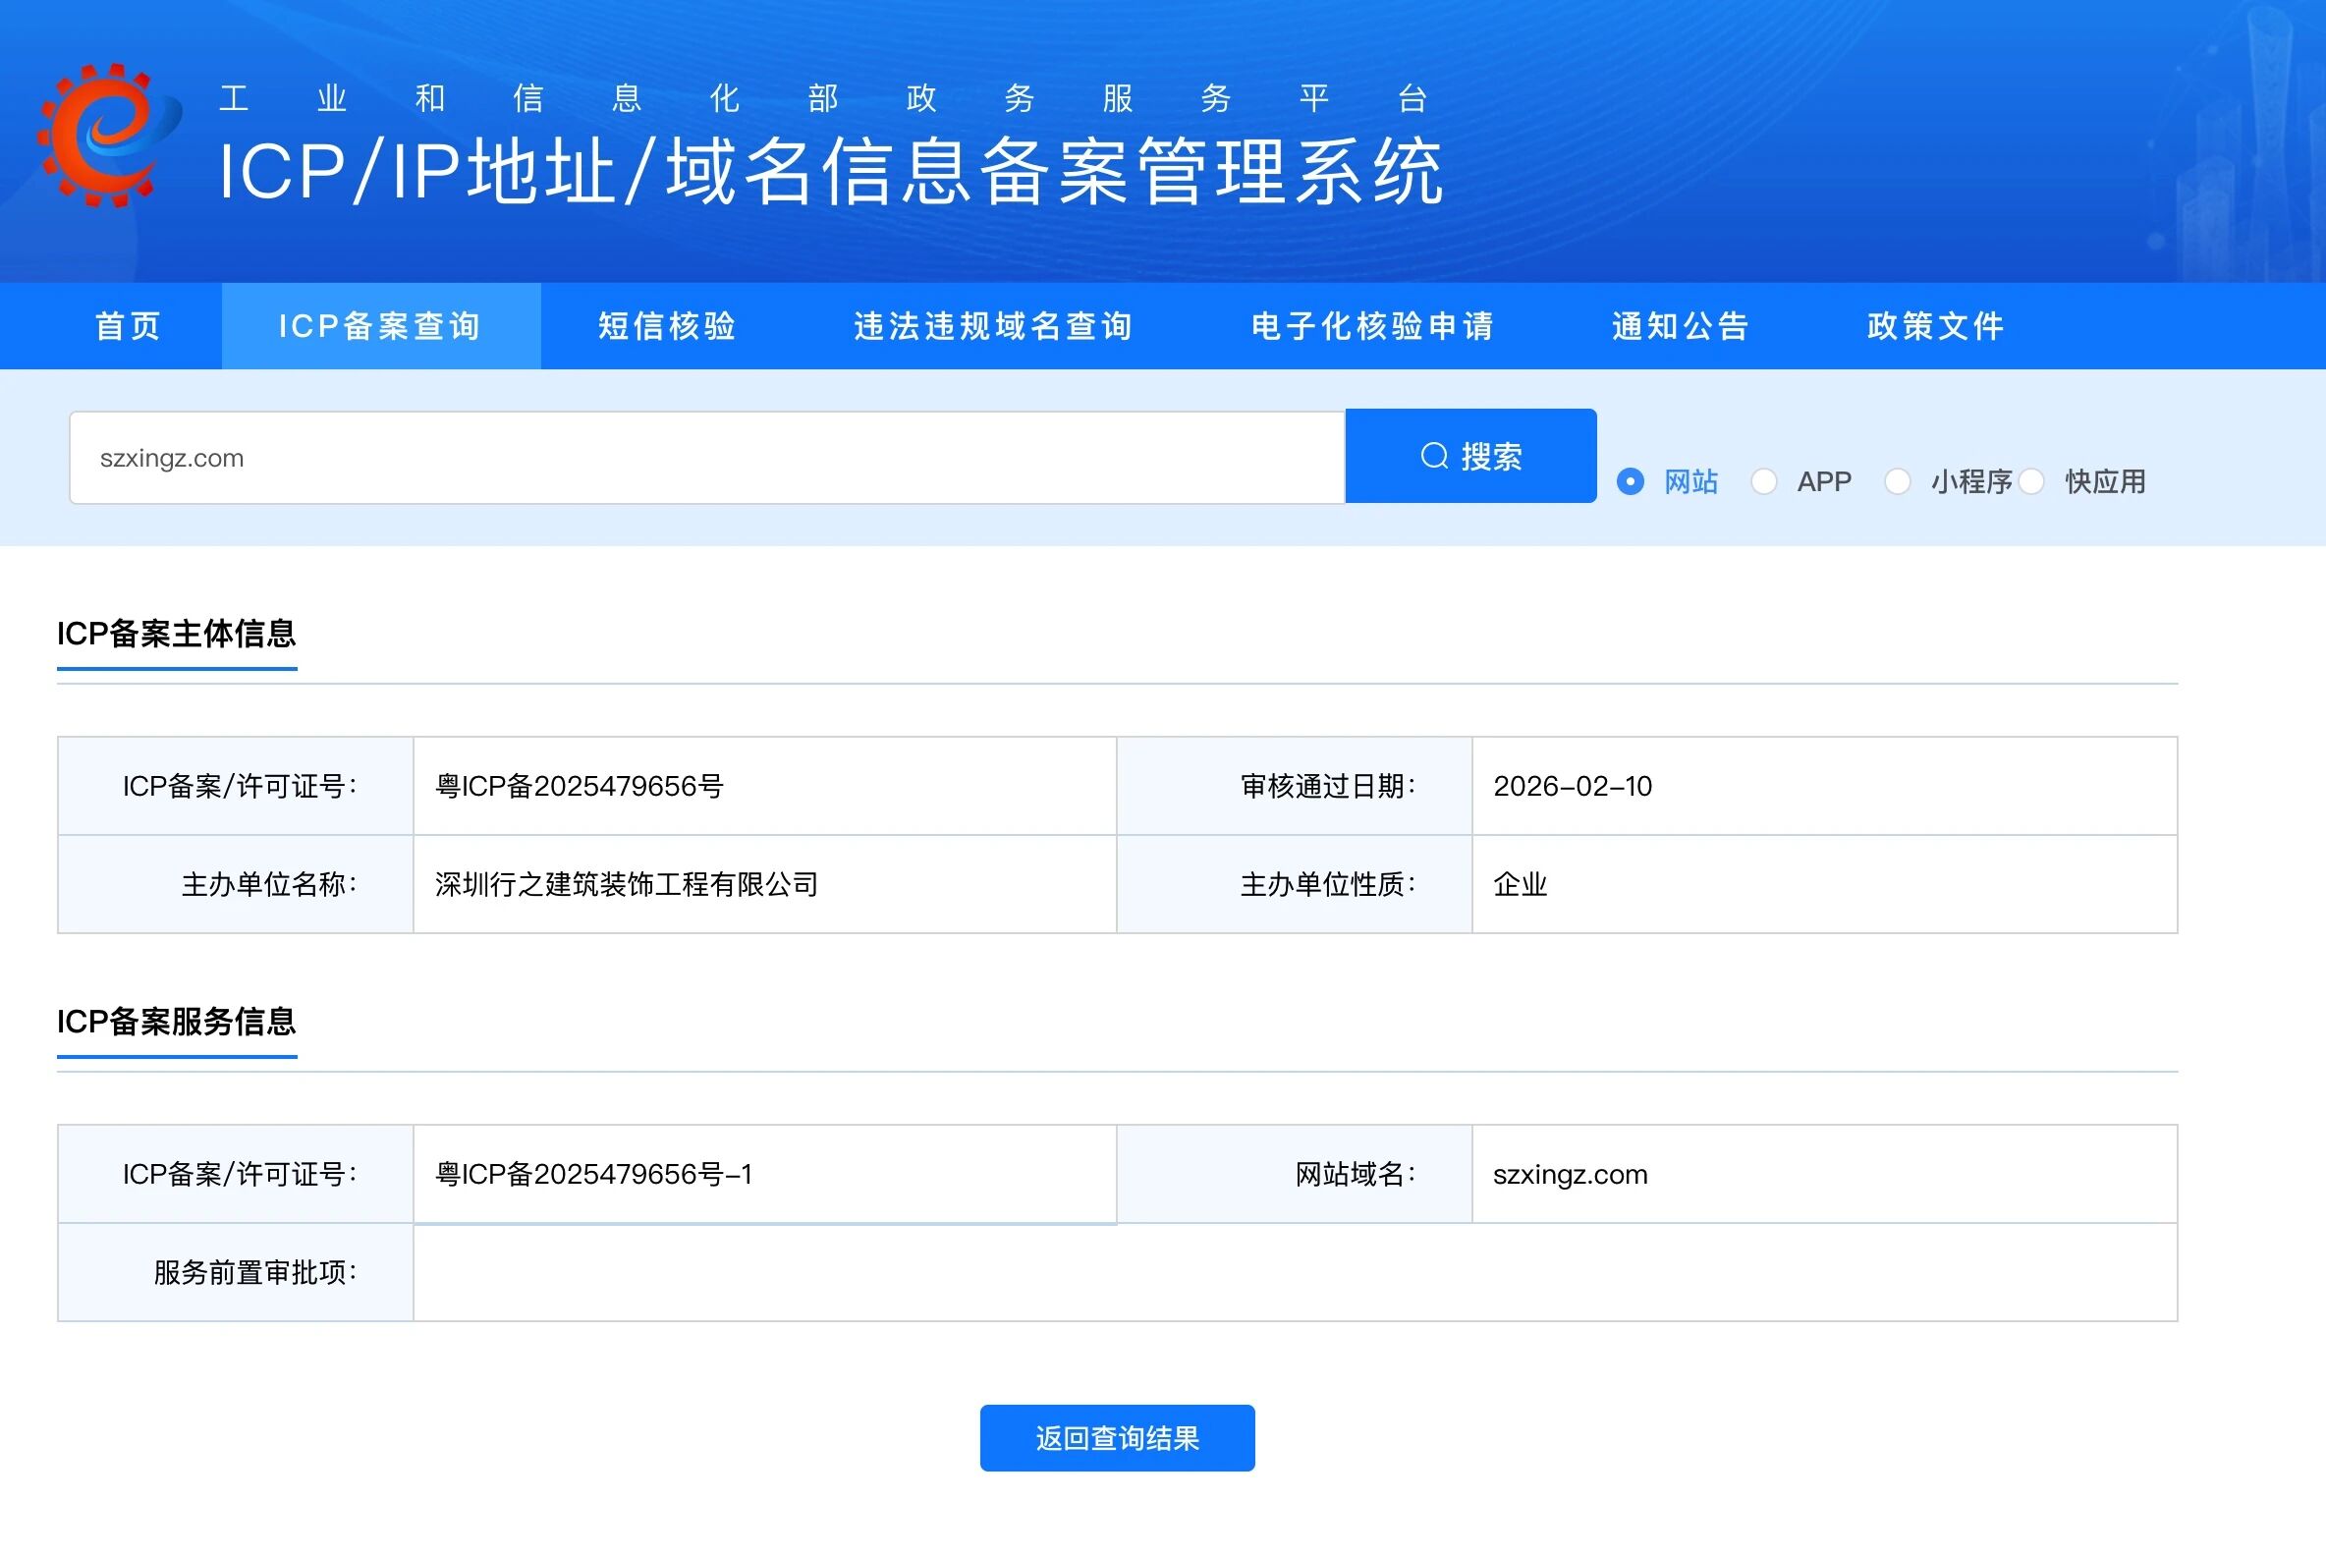Click the ICP备案服务信息 section heading
The height and width of the screenshot is (1556, 2326).
click(x=177, y=1023)
